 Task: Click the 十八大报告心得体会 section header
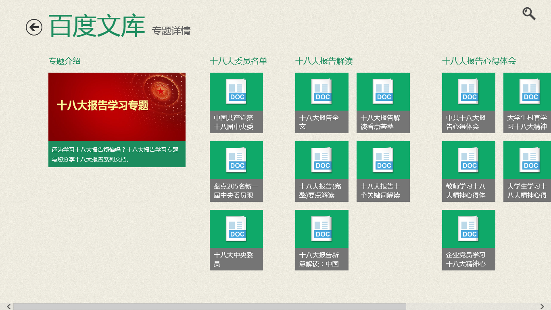coord(479,61)
